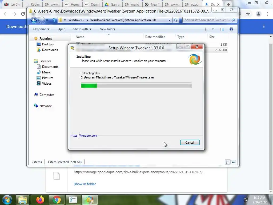
Task: Open Chrome Downloads page menu dots
Action: click(x=264, y=26)
